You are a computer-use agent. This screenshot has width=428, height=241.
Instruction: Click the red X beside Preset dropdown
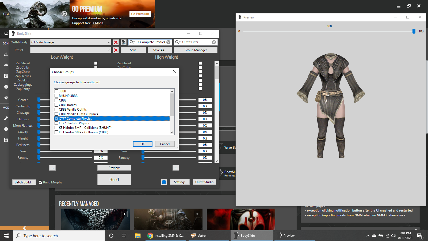[116, 50]
